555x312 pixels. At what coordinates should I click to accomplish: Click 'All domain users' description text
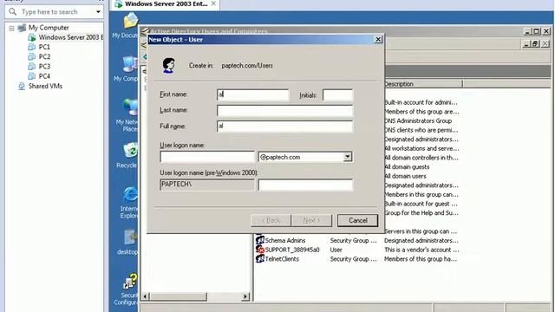pyautogui.click(x=405, y=176)
